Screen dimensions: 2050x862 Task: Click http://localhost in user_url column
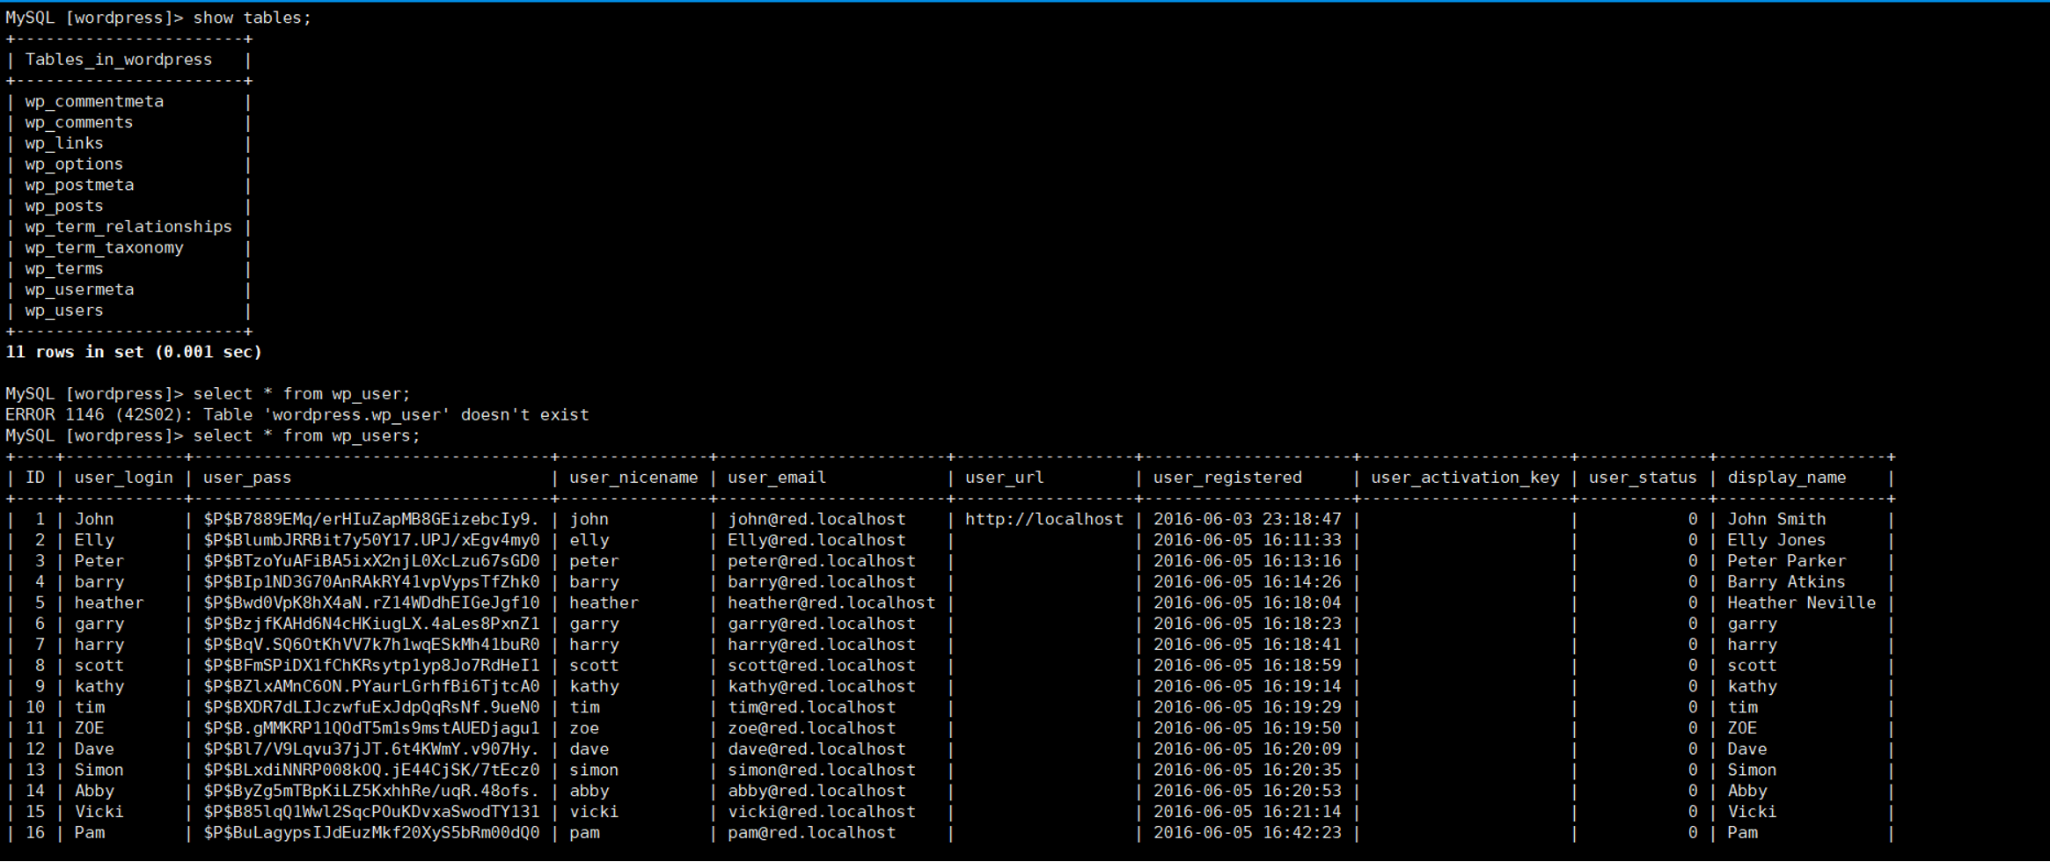pyautogui.click(x=1044, y=520)
